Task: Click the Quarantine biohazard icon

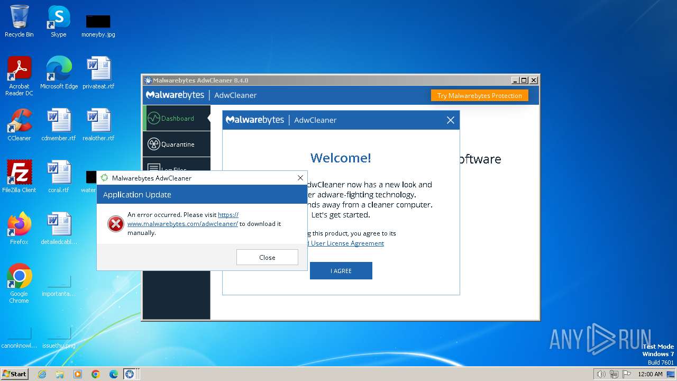Action: pos(153,144)
